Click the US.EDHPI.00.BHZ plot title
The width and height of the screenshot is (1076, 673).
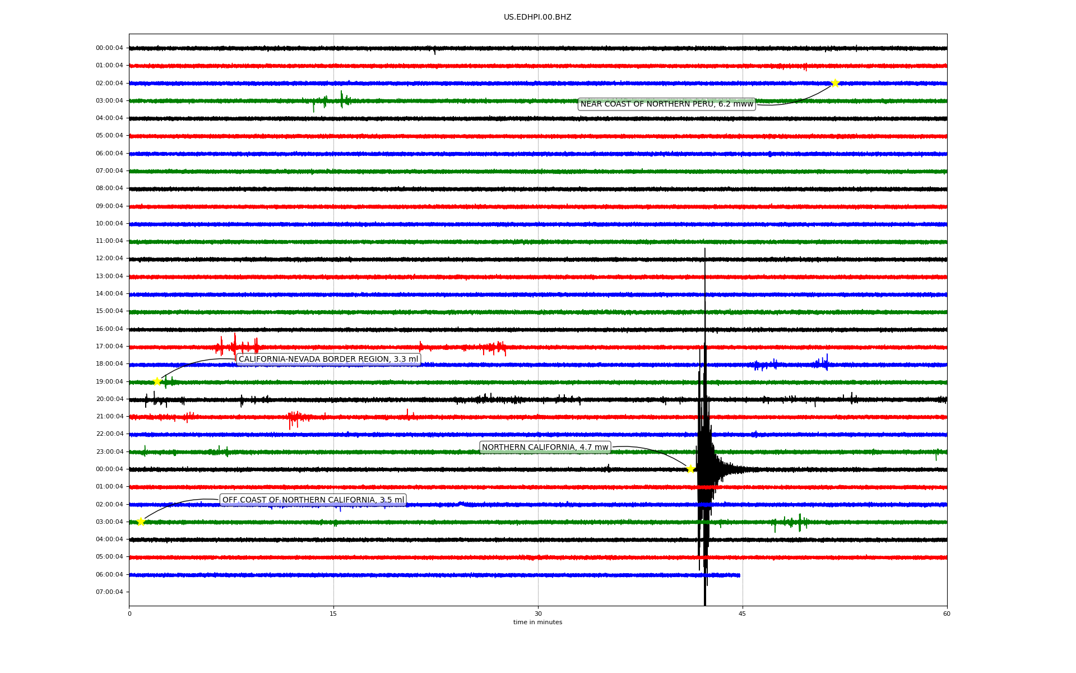(x=537, y=17)
